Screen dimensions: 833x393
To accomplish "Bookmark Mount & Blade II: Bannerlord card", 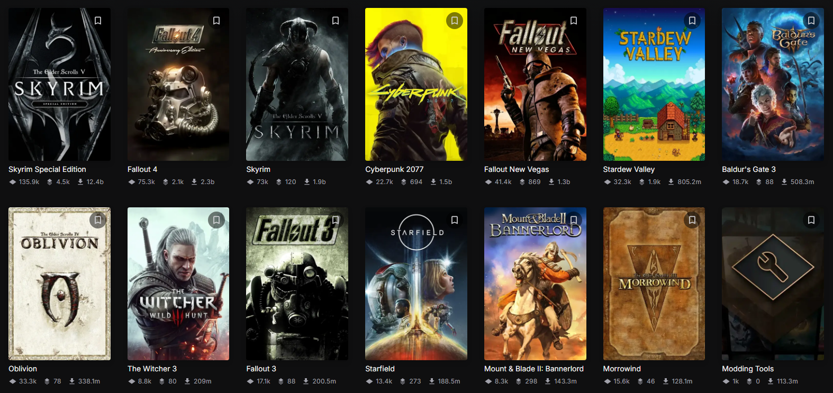I will [574, 220].
